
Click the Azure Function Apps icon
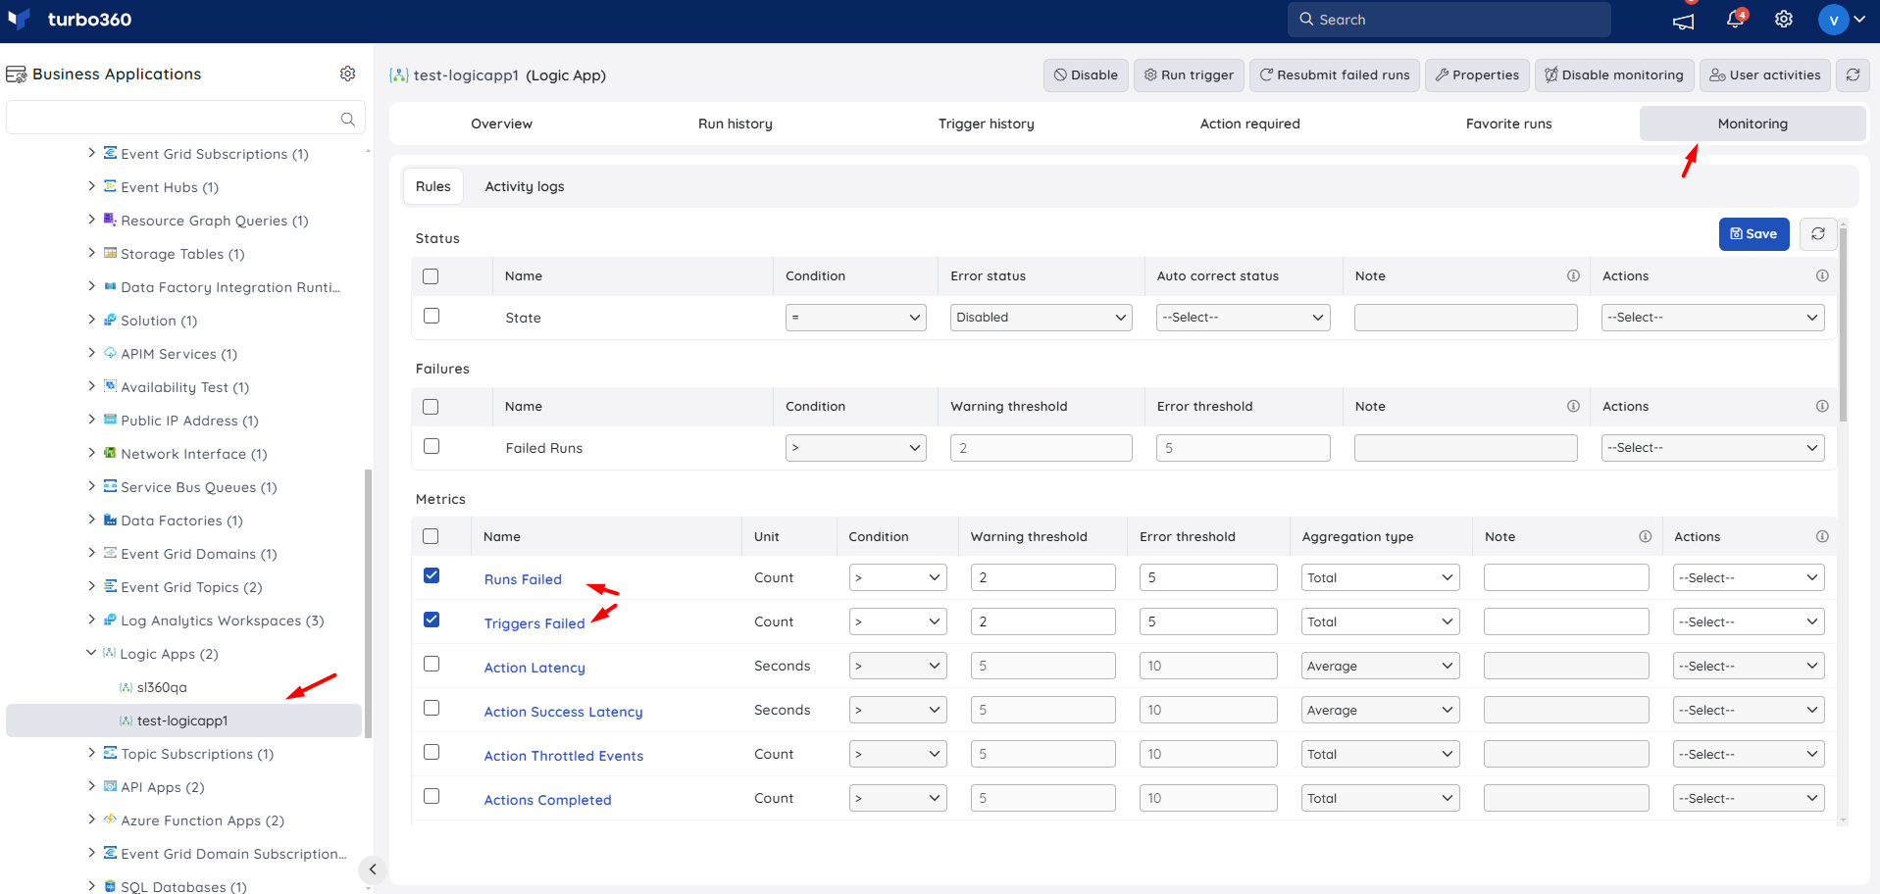(110, 819)
